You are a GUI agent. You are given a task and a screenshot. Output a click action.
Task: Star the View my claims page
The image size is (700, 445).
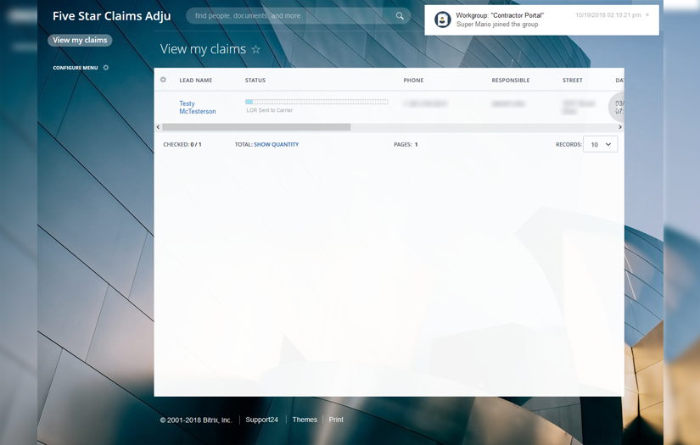coord(255,49)
